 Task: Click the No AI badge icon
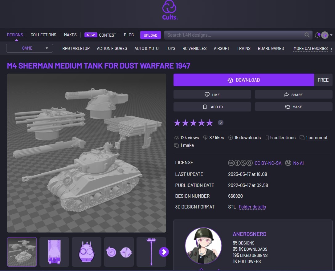coord(288,163)
